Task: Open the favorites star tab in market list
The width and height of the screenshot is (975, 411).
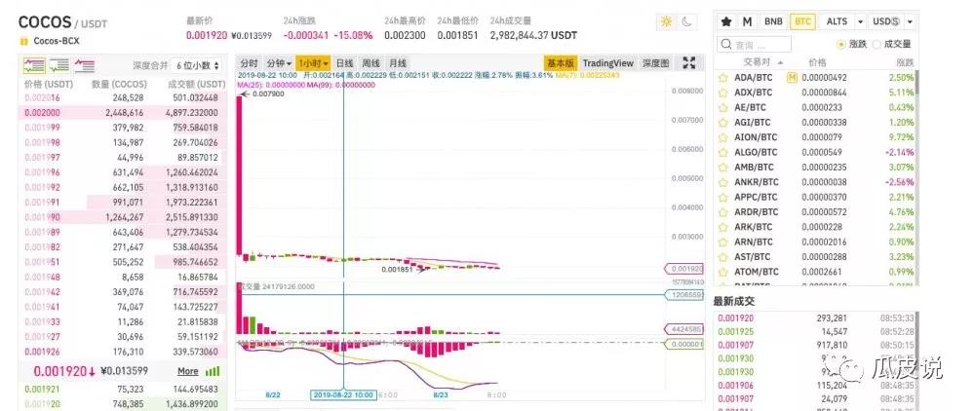Action: (x=725, y=21)
